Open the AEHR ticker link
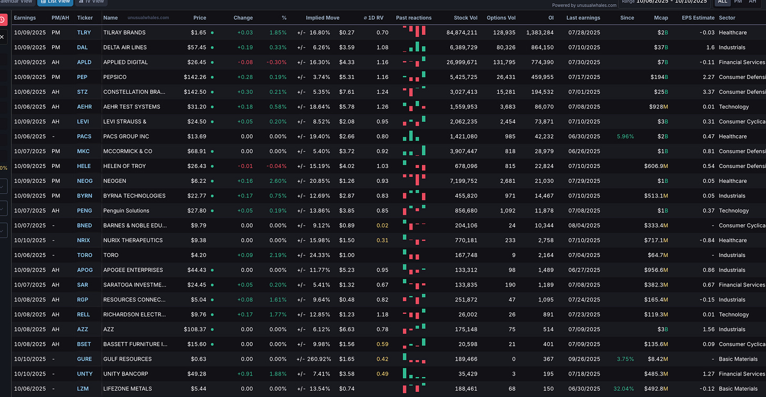Screen dimensions: 766x397 84,106
